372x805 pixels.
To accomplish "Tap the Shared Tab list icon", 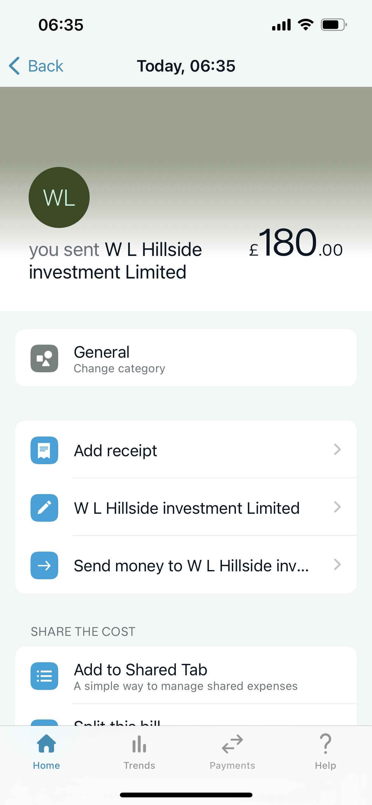I will click(x=44, y=676).
